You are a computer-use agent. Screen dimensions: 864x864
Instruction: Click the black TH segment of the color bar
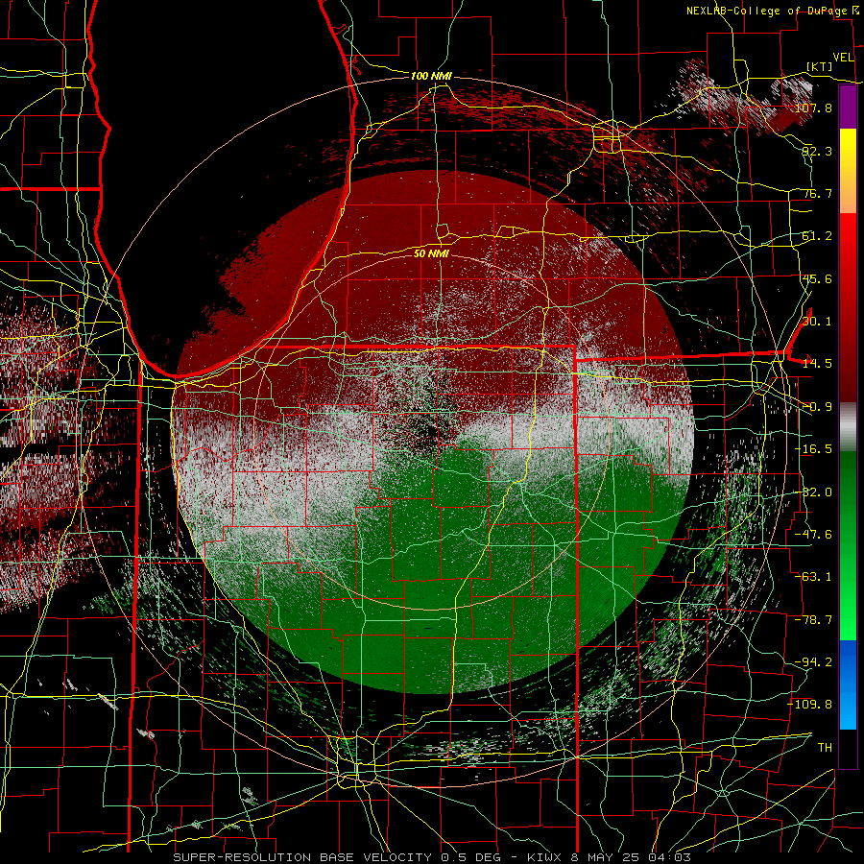point(848,748)
